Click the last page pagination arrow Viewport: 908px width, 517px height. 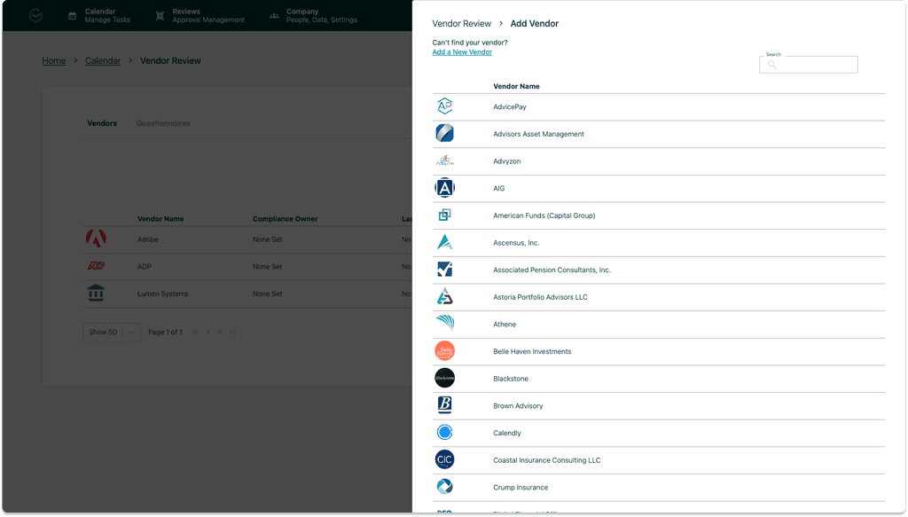point(232,332)
